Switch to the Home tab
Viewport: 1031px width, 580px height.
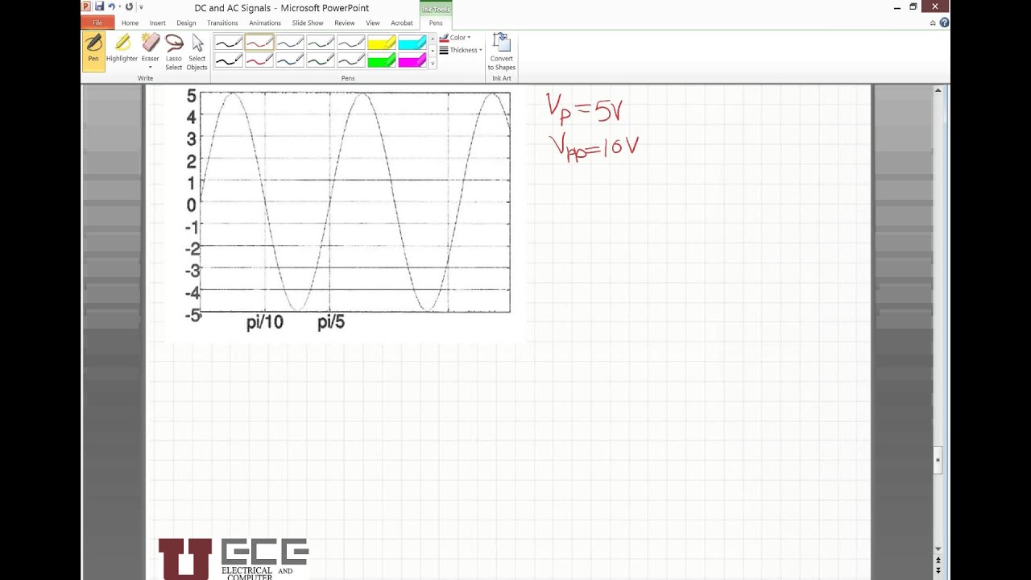coord(130,23)
